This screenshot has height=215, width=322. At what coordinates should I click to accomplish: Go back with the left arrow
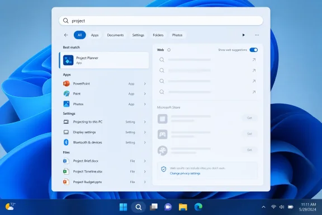coord(66,35)
